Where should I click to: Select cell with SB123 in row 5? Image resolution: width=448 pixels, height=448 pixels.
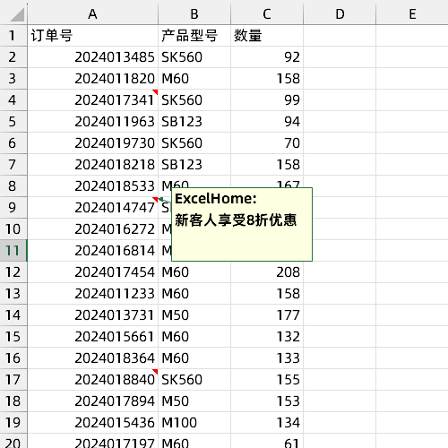point(194,122)
